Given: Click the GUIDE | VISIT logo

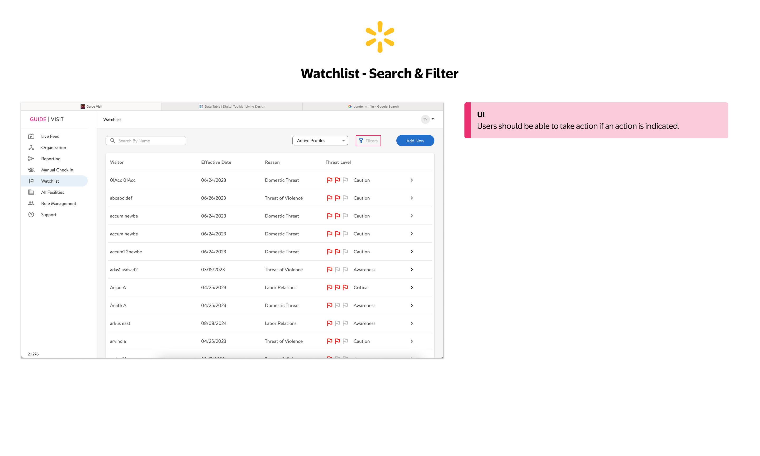Looking at the screenshot, I should pos(47,119).
